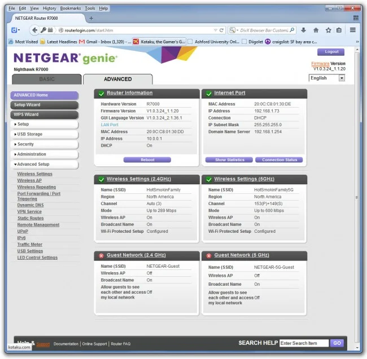Switch to the BASIC tab
Screen dimensions: 367x359
pyautogui.click(x=47, y=79)
